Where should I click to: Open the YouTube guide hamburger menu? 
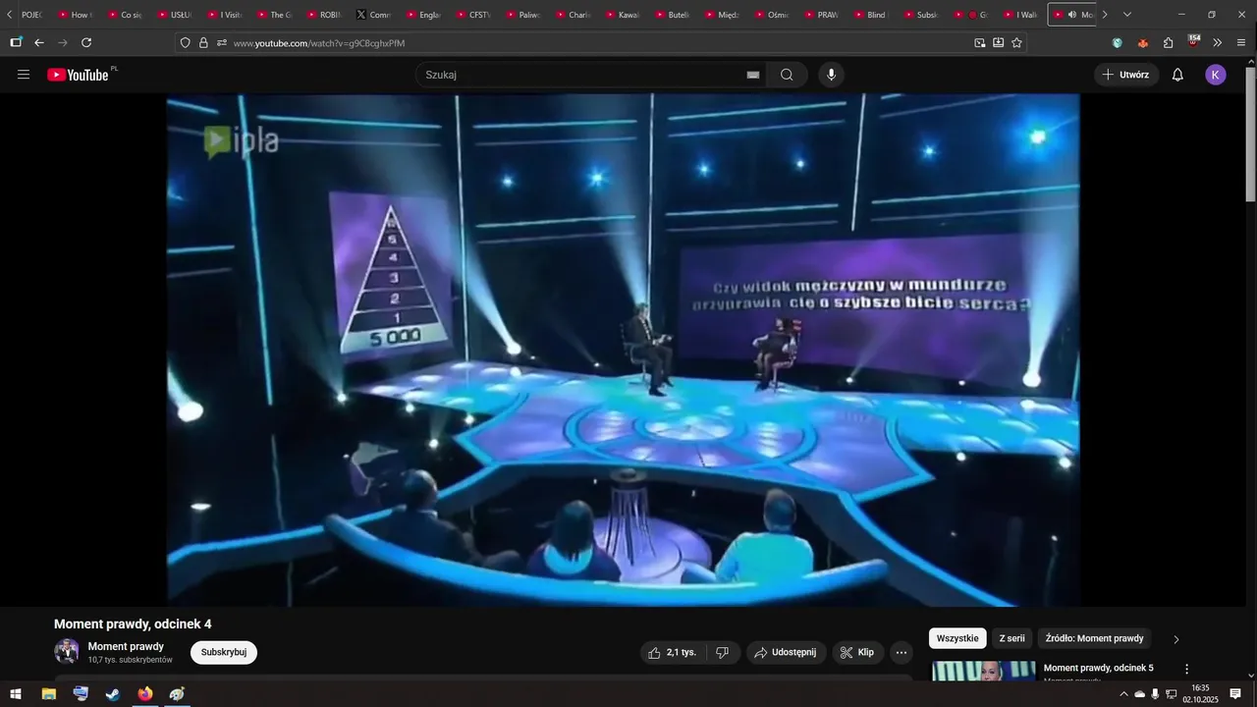click(24, 75)
